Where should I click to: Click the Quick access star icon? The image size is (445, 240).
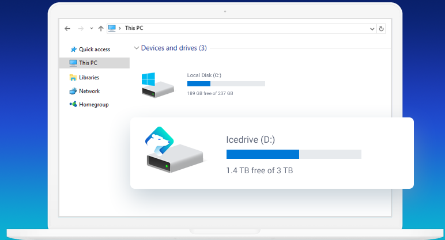[74, 49]
